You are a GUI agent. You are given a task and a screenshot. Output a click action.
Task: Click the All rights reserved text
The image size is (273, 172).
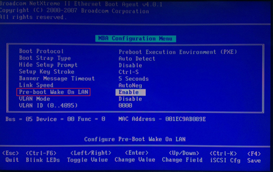click(33, 17)
